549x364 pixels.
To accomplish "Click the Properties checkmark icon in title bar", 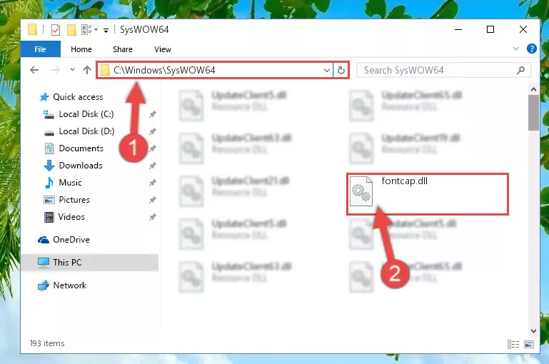I will [x=55, y=30].
